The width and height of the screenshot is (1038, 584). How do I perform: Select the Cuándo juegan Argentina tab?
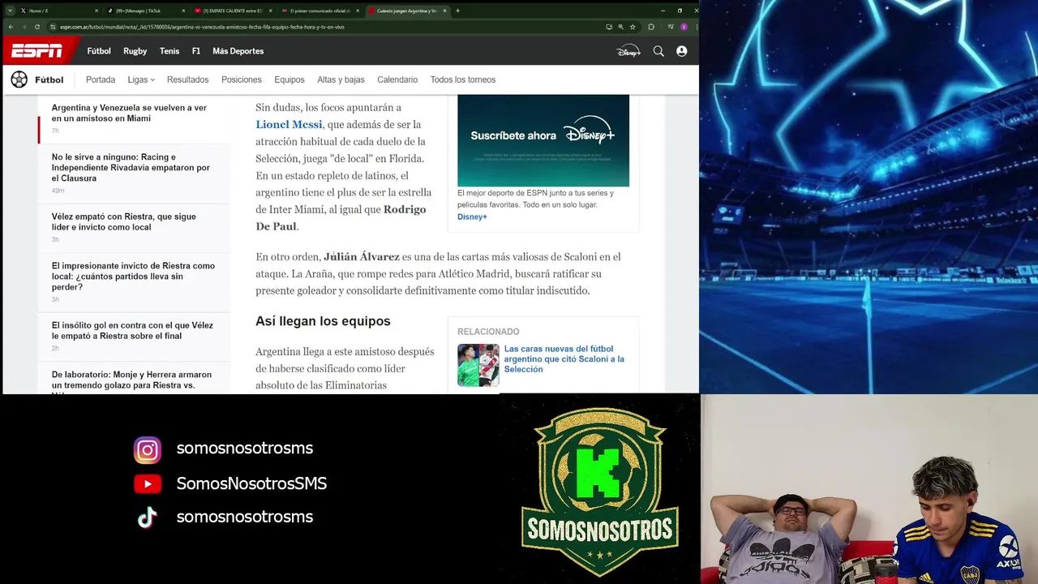point(406,11)
